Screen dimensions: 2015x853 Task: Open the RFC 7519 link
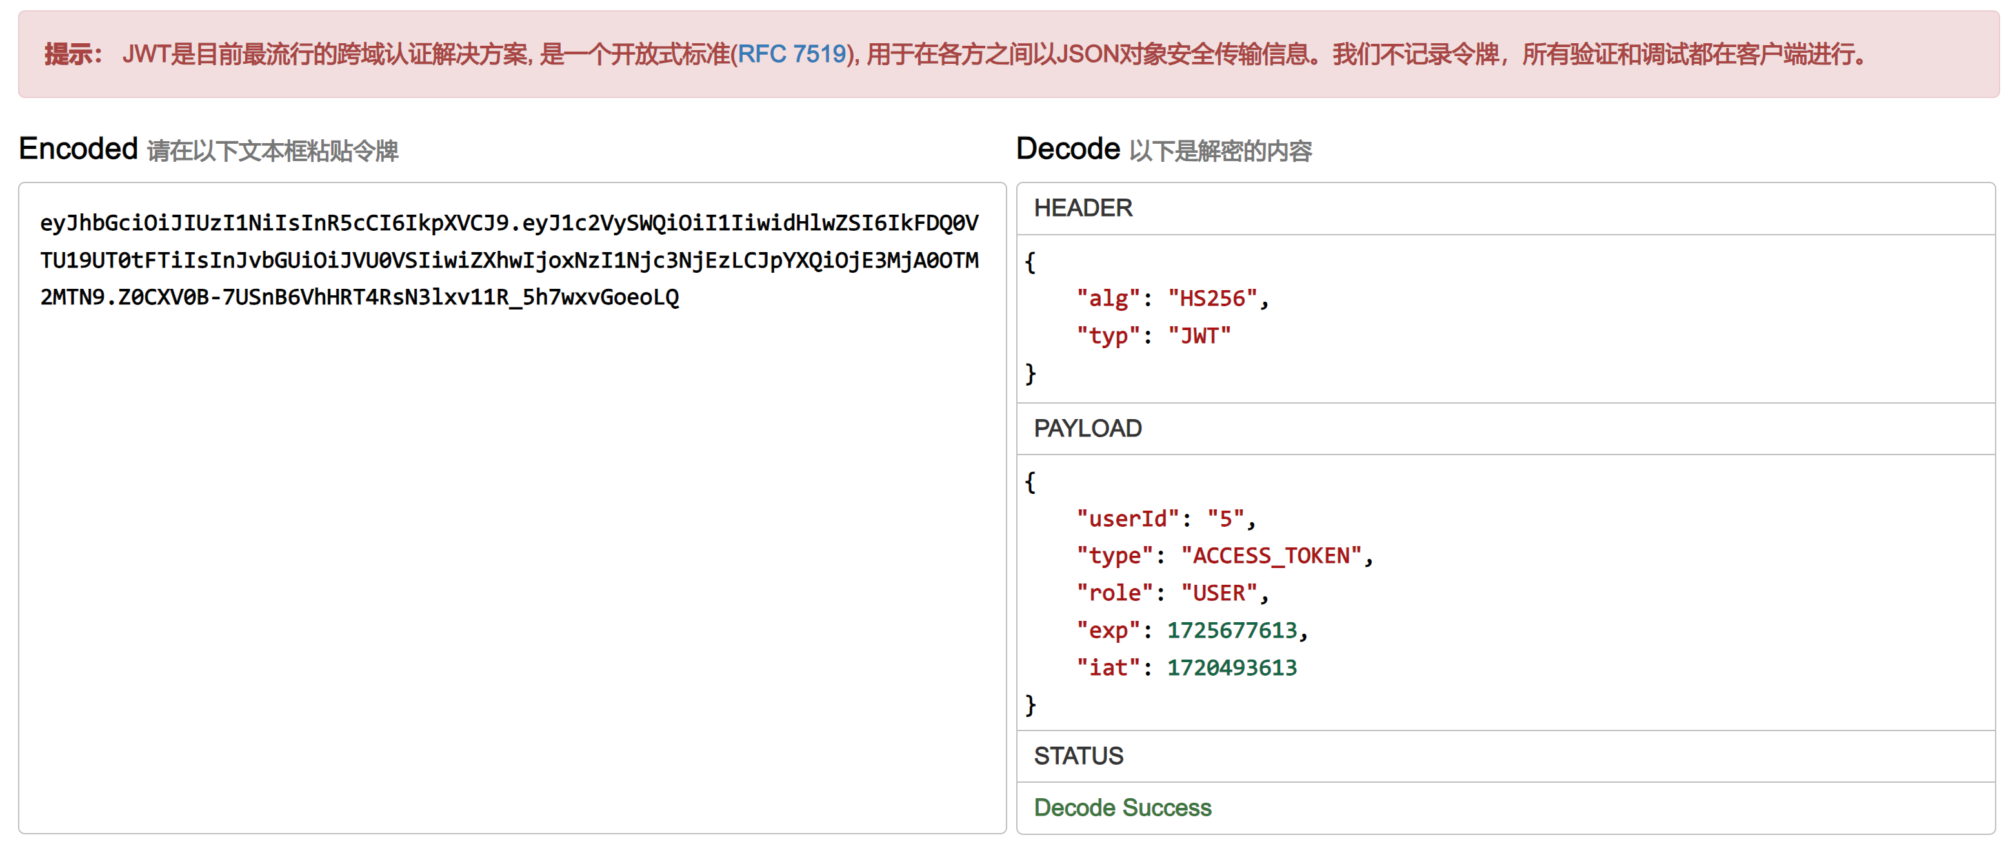pos(792,54)
